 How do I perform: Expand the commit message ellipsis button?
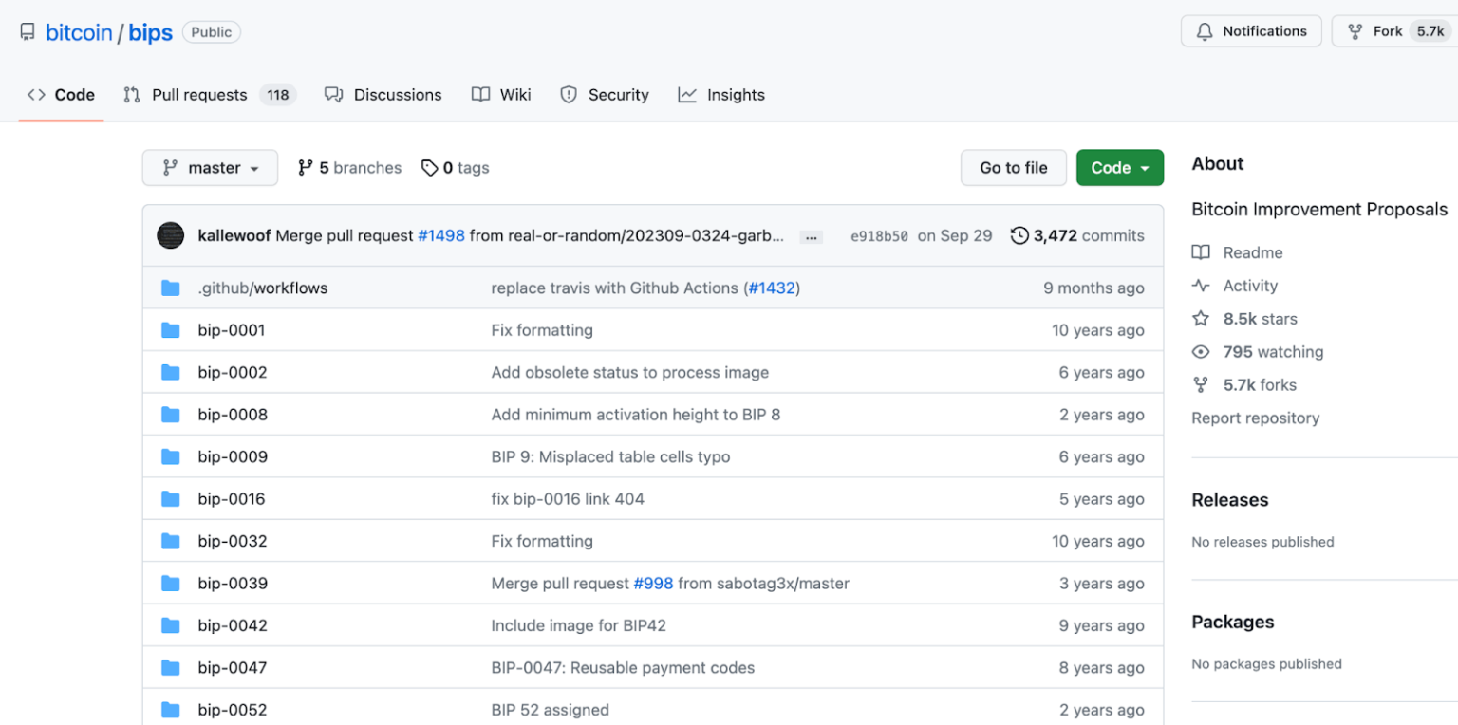811,236
